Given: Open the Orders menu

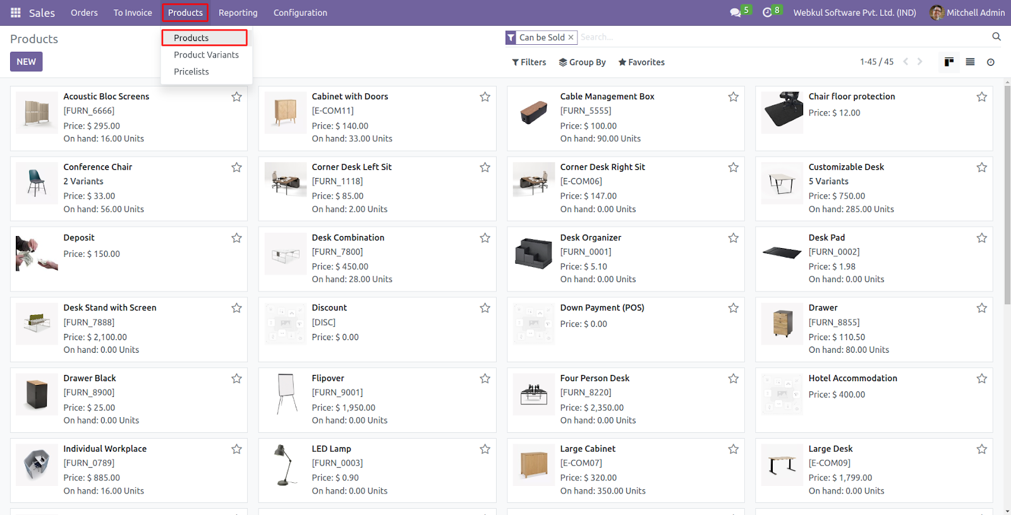Looking at the screenshot, I should tap(84, 13).
